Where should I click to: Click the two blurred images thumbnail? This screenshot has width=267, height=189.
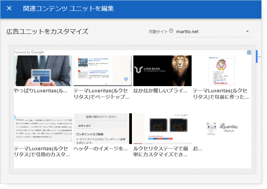point(162,128)
